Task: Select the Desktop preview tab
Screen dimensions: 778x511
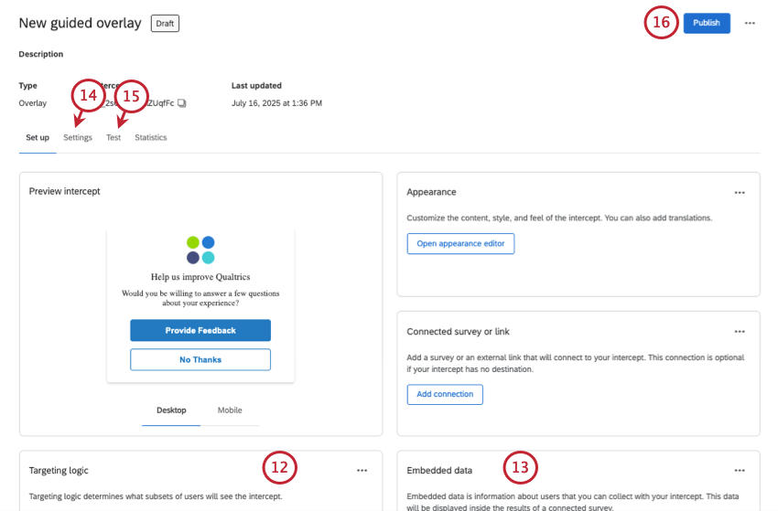Action: [171, 410]
